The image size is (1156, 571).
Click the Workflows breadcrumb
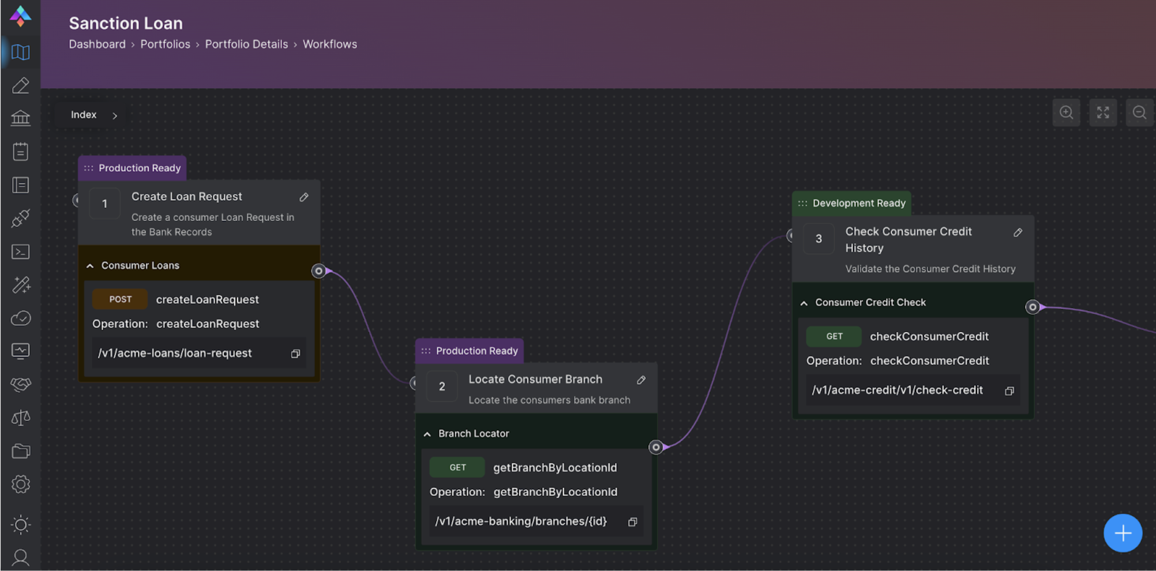tap(330, 44)
